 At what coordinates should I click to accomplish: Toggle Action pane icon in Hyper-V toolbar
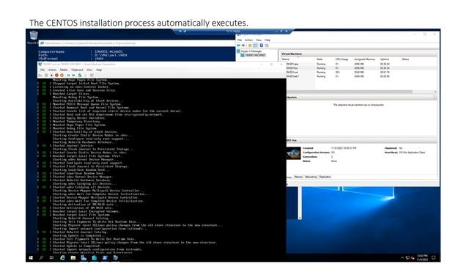(x=267, y=45)
